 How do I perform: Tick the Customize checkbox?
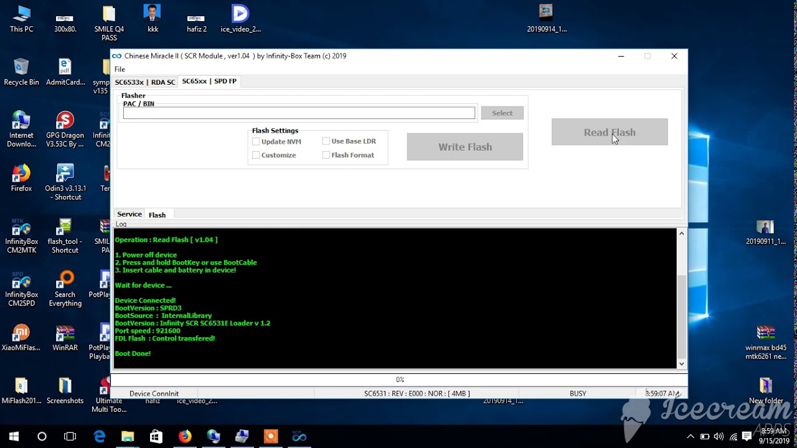point(256,155)
